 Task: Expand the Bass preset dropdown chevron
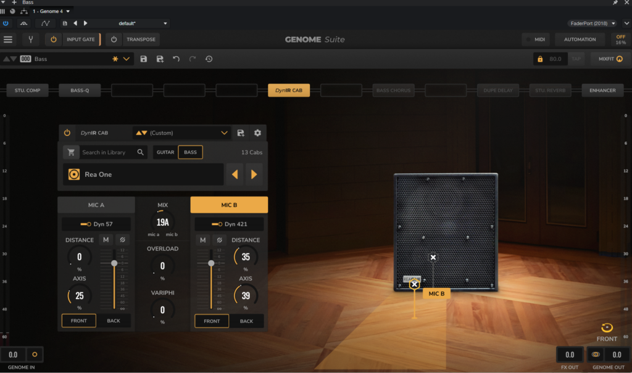[127, 59]
